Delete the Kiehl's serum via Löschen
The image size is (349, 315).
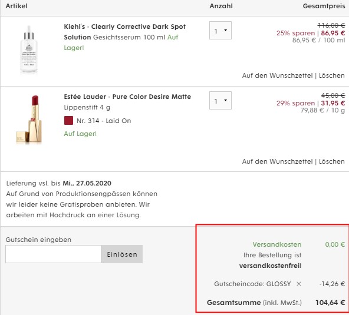332,75
